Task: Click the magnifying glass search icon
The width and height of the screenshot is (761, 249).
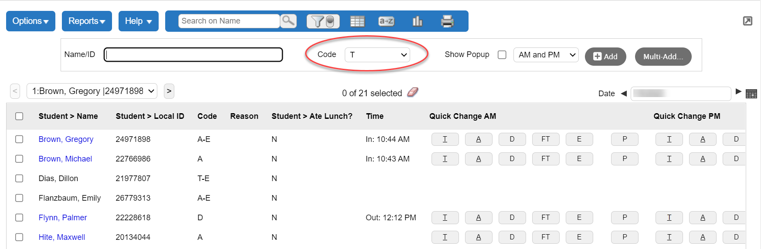Action: pos(288,21)
